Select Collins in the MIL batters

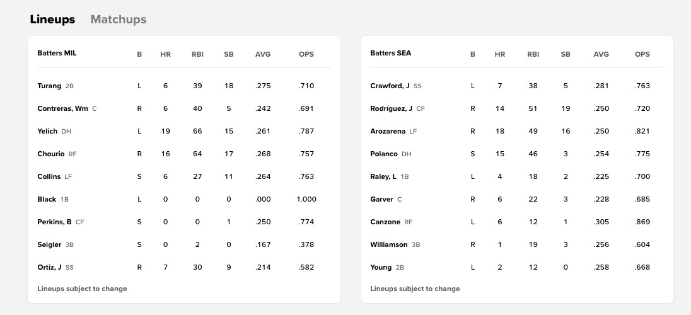point(49,176)
